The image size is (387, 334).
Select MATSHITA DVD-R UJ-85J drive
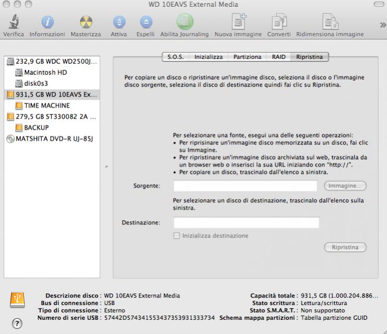(52, 139)
